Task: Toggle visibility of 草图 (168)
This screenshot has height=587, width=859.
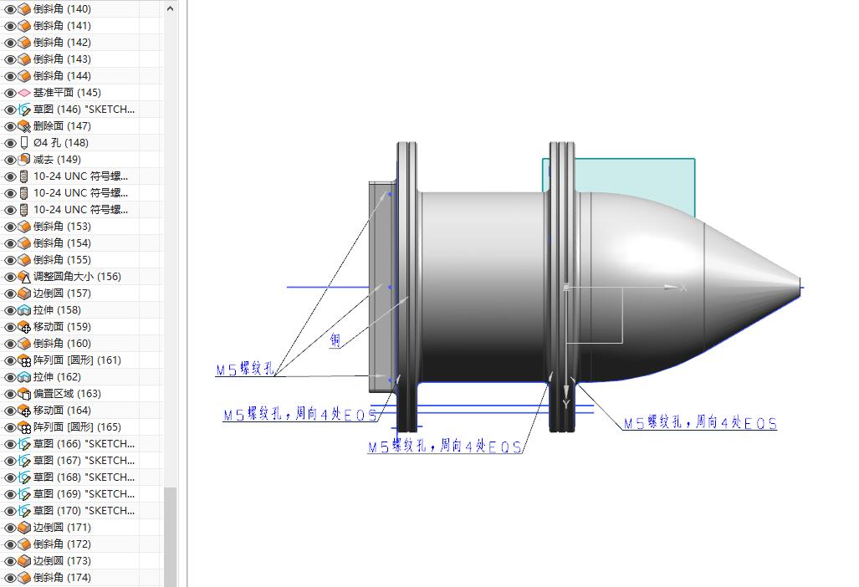Action: click(10, 477)
